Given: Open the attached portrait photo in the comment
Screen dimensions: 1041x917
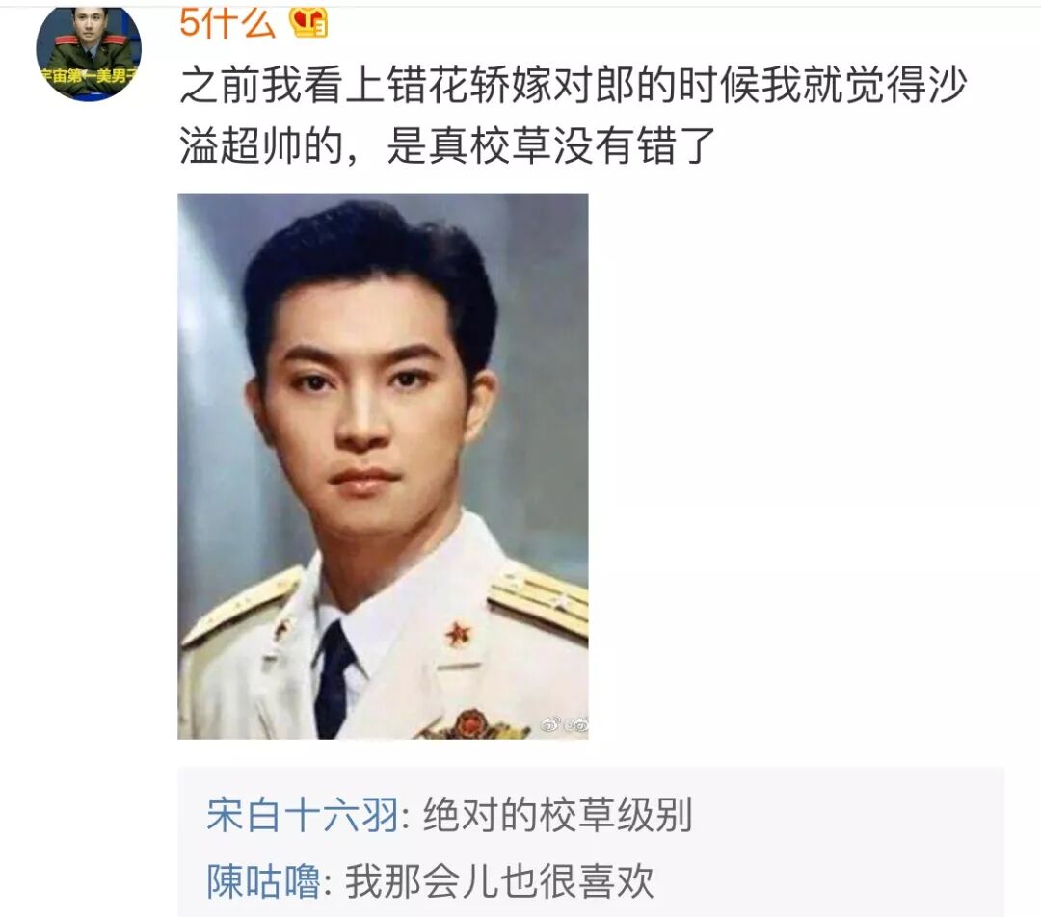Looking at the screenshot, I should tap(383, 466).
